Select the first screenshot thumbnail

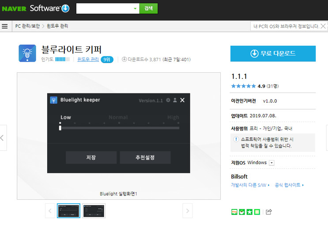(68, 211)
